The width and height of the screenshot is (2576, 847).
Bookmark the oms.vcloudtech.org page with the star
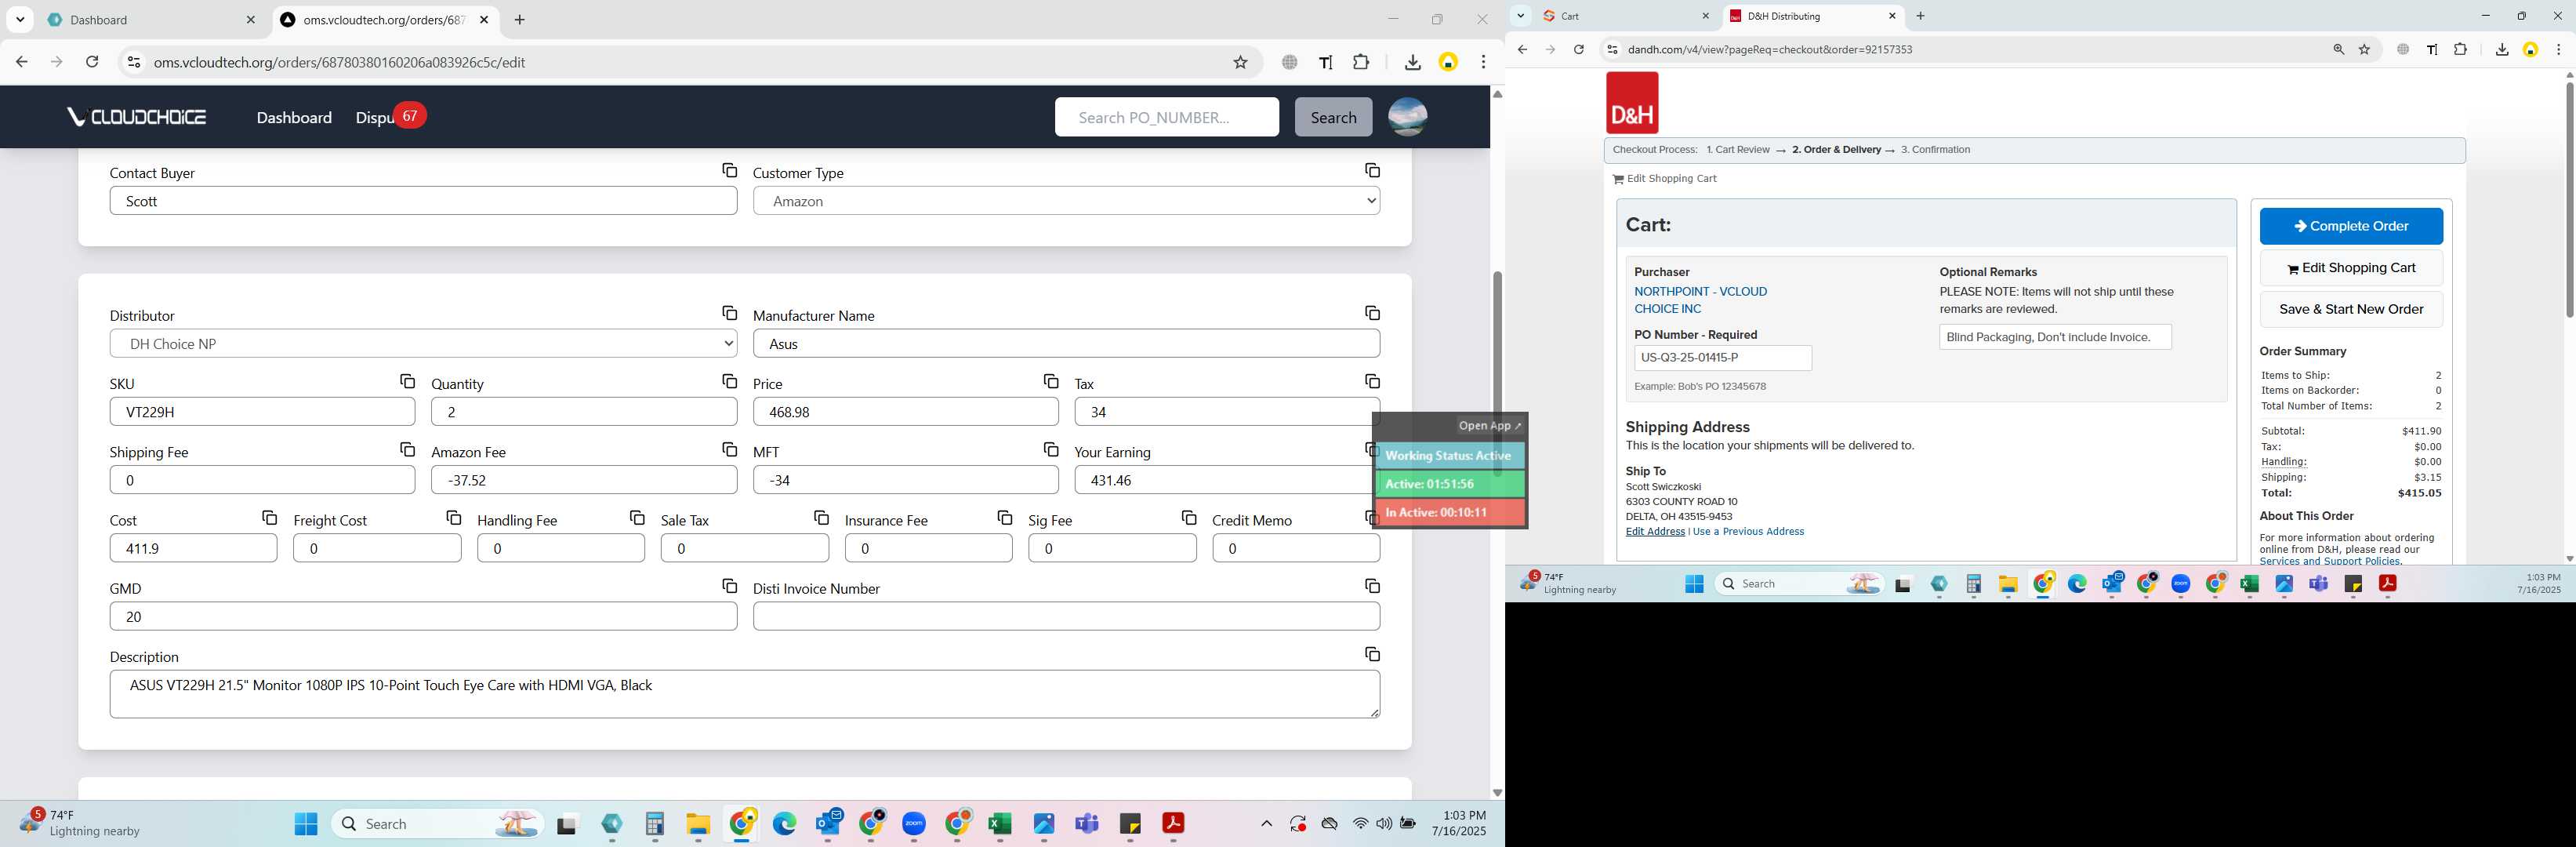pyautogui.click(x=1240, y=62)
